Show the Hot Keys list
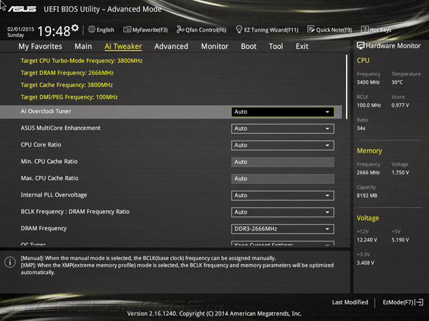 [x=380, y=29]
